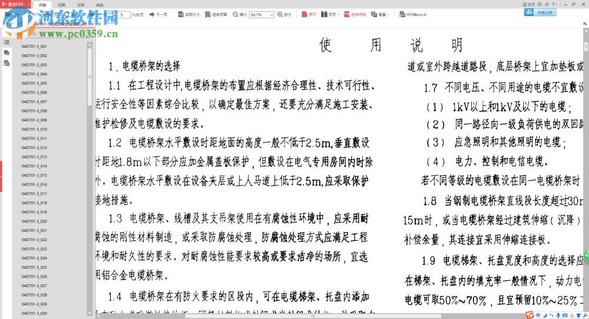Switch to the 转换 tab
The height and width of the screenshot is (319, 589).
(x=99, y=5)
